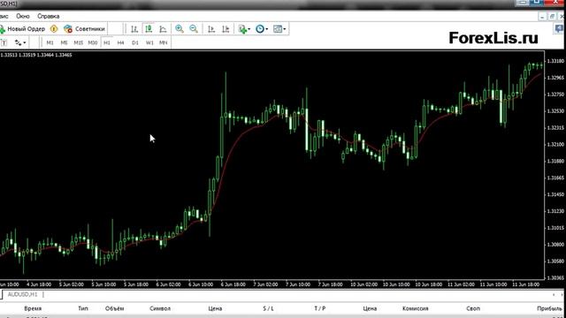Open the Окно menu
The width and height of the screenshot is (566, 318).
pos(23,16)
